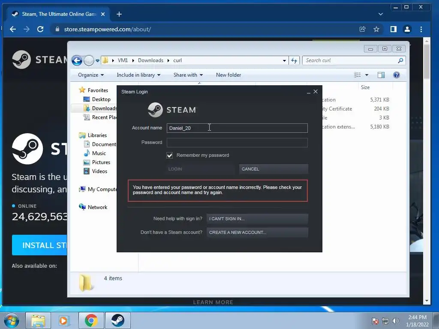This screenshot has width=439, height=329.
Task: Click the greyed LOGIN button
Action: 200,169
